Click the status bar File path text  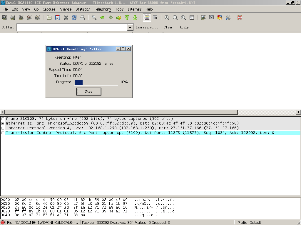(x=43, y=223)
